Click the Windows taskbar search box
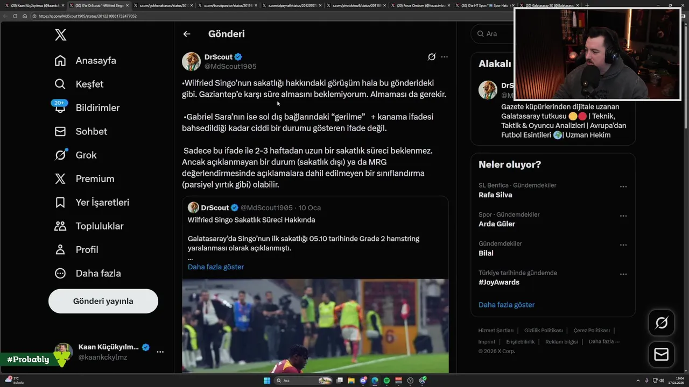The width and height of the screenshot is (689, 387). point(303,381)
